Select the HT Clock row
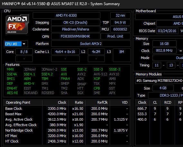Viewport: 183px width, 147px height. pos(67,141)
